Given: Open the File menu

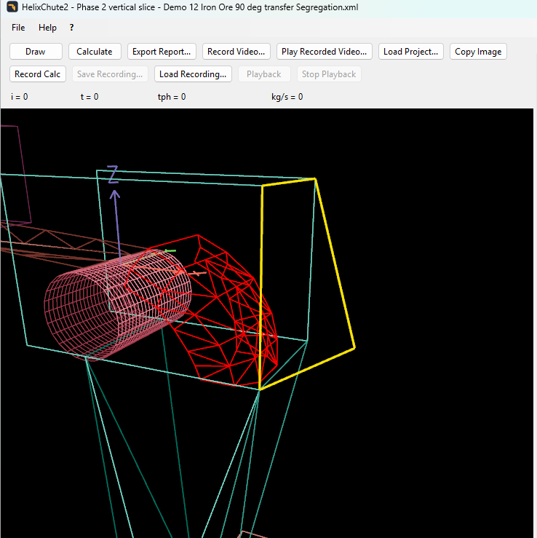Looking at the screenshot, I should (18, 28).
